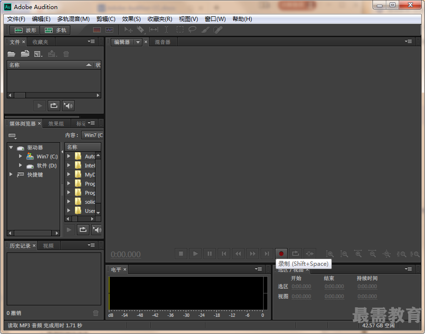Select the Marquee Selection tool
This screenshot has width=425, height=334.
(180, 30)
